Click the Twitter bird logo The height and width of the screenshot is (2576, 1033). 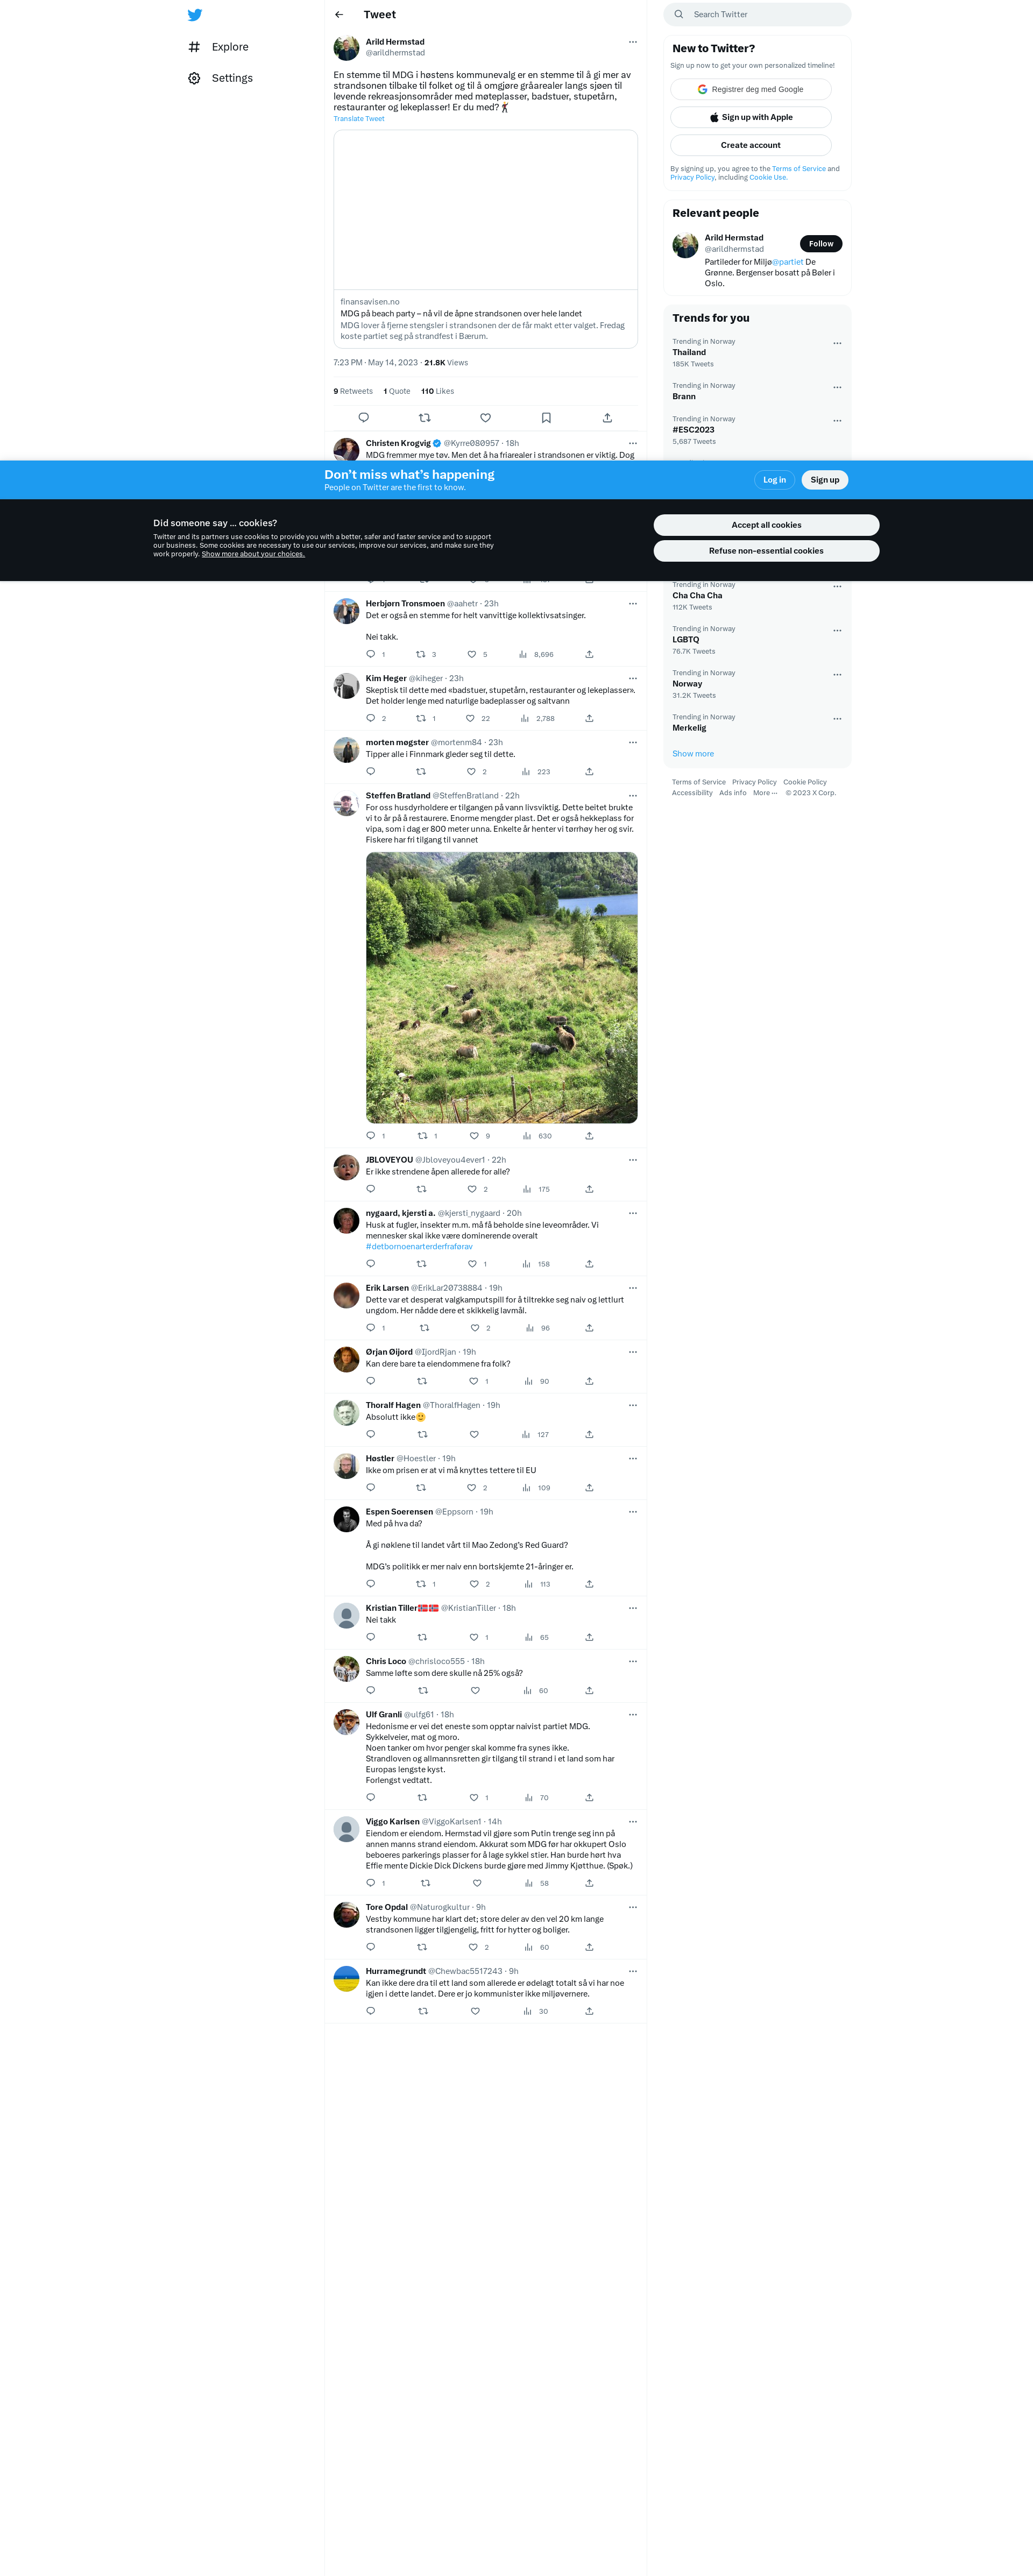coord(195,15)
